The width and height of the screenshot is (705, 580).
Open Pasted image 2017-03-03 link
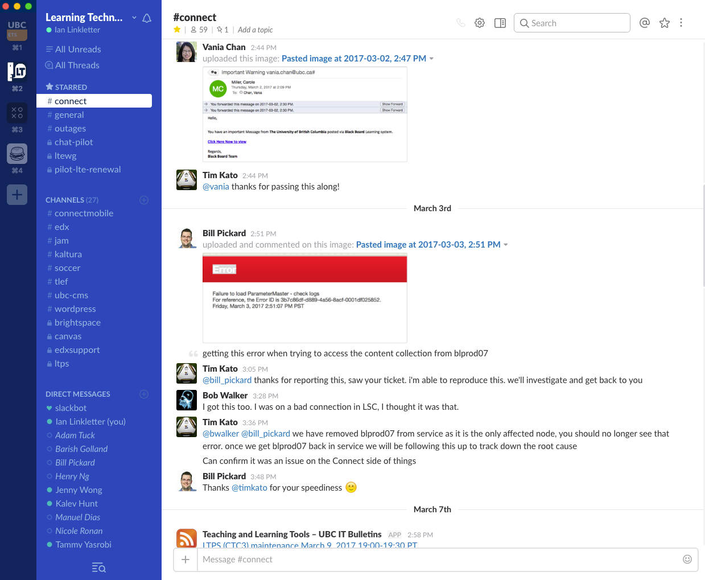click(428, 245)
